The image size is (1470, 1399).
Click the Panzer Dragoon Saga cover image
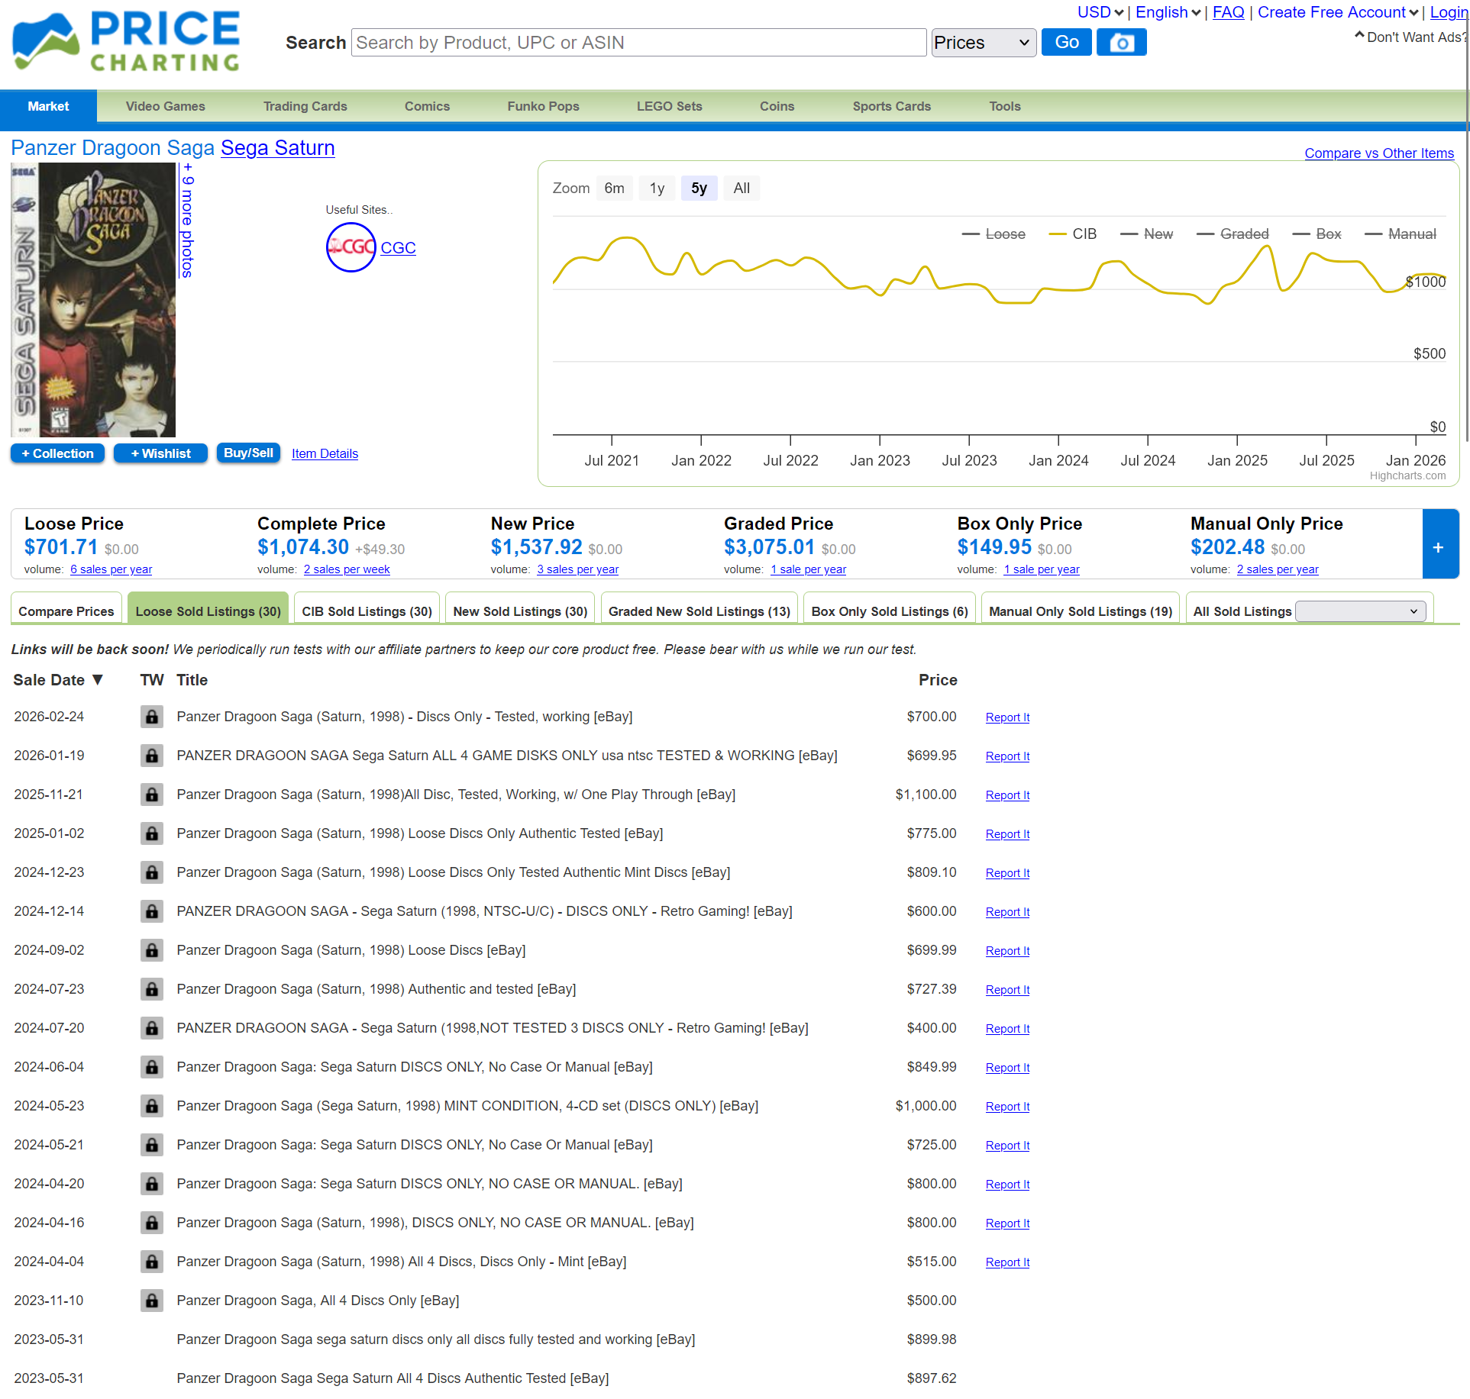tap(94, 300)
